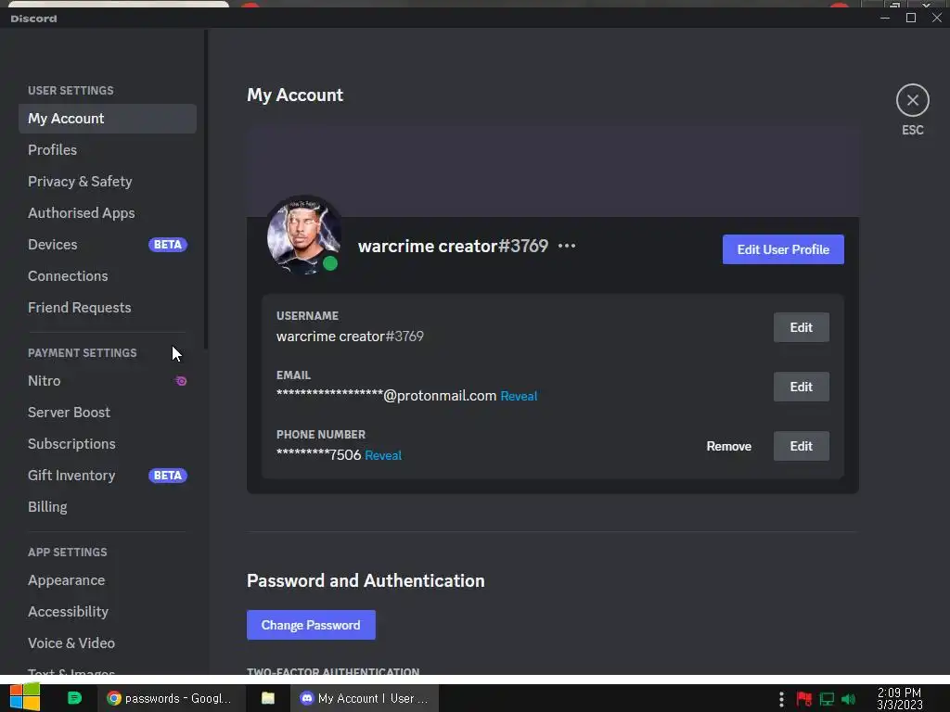950x712 pixels.
Task: Close settings with the ESC circle button
Action: coord(913,100)
